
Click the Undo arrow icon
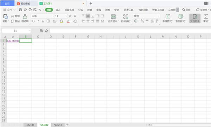coord(40,10)
